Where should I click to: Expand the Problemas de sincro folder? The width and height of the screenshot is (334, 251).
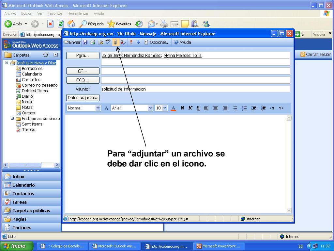click(12, 118)
